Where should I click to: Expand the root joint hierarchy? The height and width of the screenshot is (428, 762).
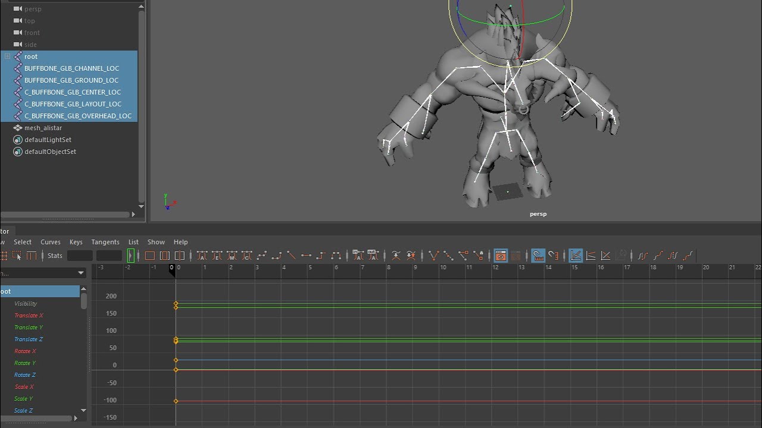click(7, 56)
